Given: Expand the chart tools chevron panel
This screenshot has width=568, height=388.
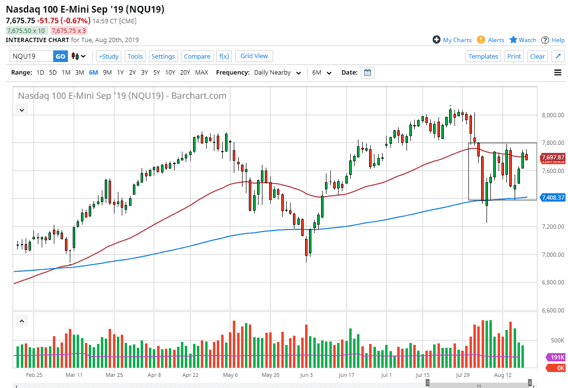Looking at the screenshot, I should (x=21, y=109).
